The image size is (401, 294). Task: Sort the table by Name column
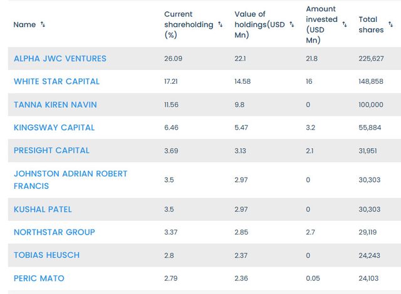43,24
